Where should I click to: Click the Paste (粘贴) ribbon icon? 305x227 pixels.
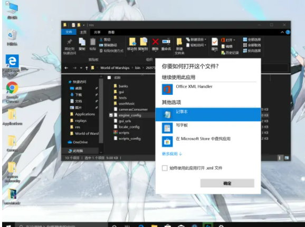[x=93, y=42]
